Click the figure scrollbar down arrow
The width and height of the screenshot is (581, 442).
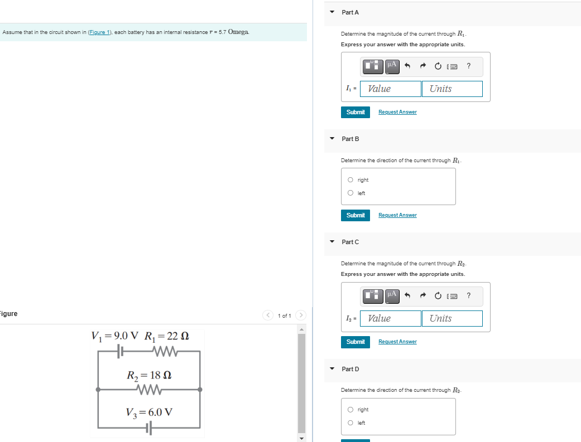(x=301, y=438)
